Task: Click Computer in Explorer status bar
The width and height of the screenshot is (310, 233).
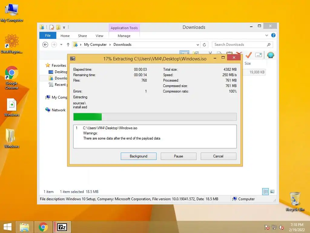Action: (244, 199)
